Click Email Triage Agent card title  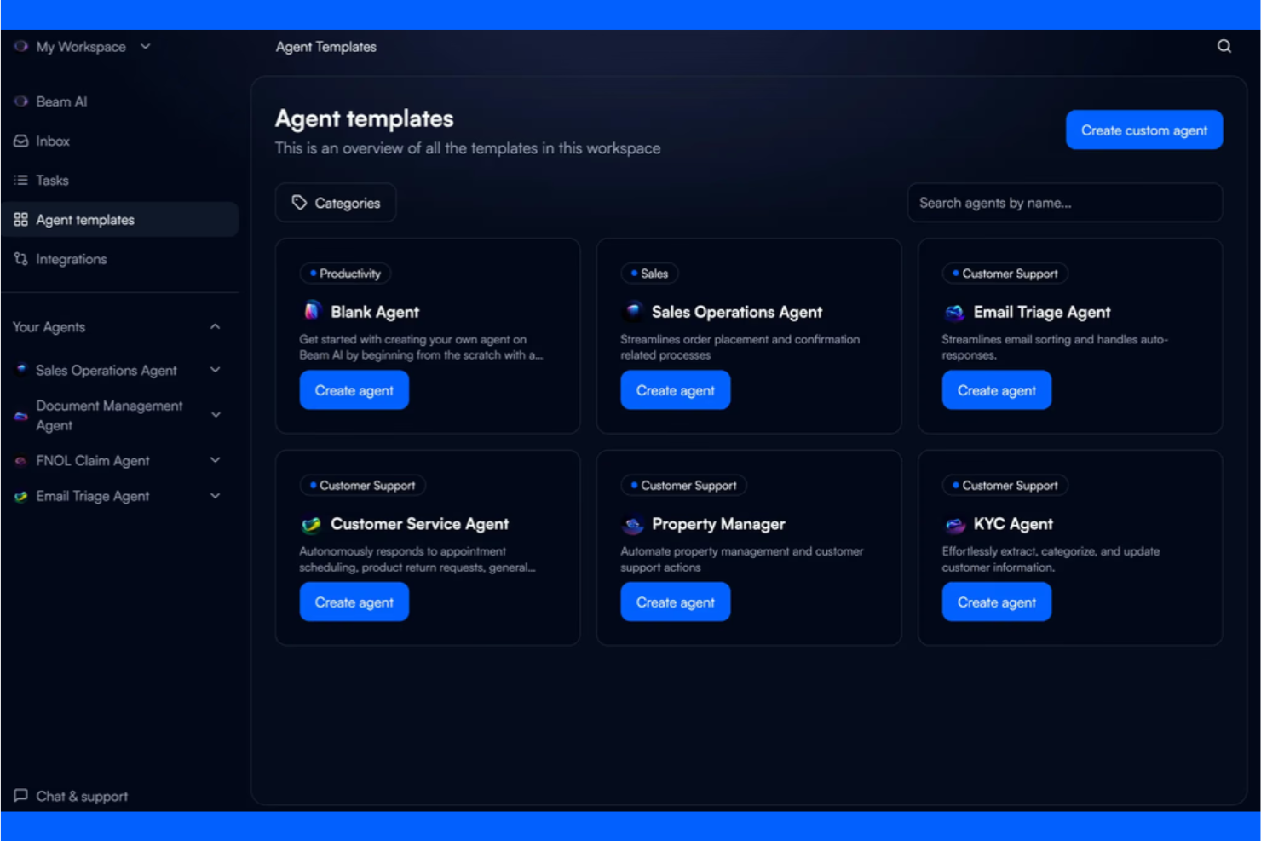click(1042, 312)
